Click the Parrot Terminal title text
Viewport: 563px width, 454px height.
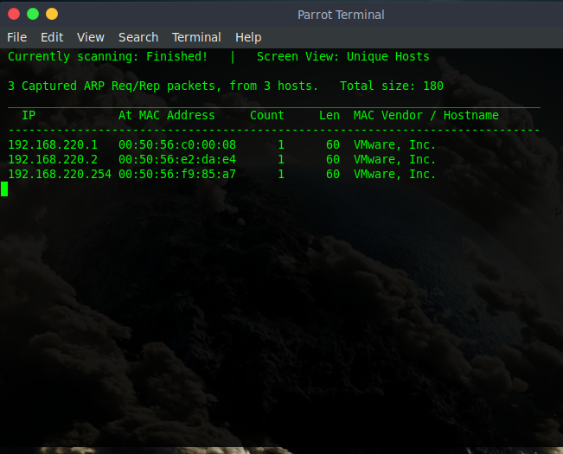(x=341, y=15)
